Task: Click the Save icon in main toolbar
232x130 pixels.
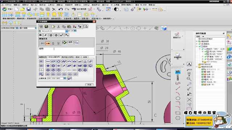Action: [x=29, y=9]
